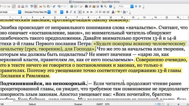Image resolution: width=189 pixels, height=106 pixels.
Task: Toggle nonprinting characters pilcrow
Action: tap(102, 6)
